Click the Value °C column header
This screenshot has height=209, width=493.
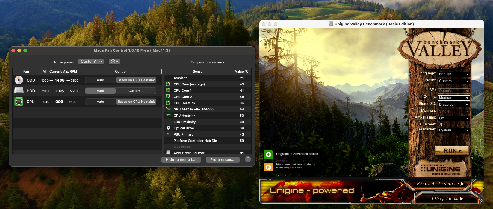pos(242,71)
